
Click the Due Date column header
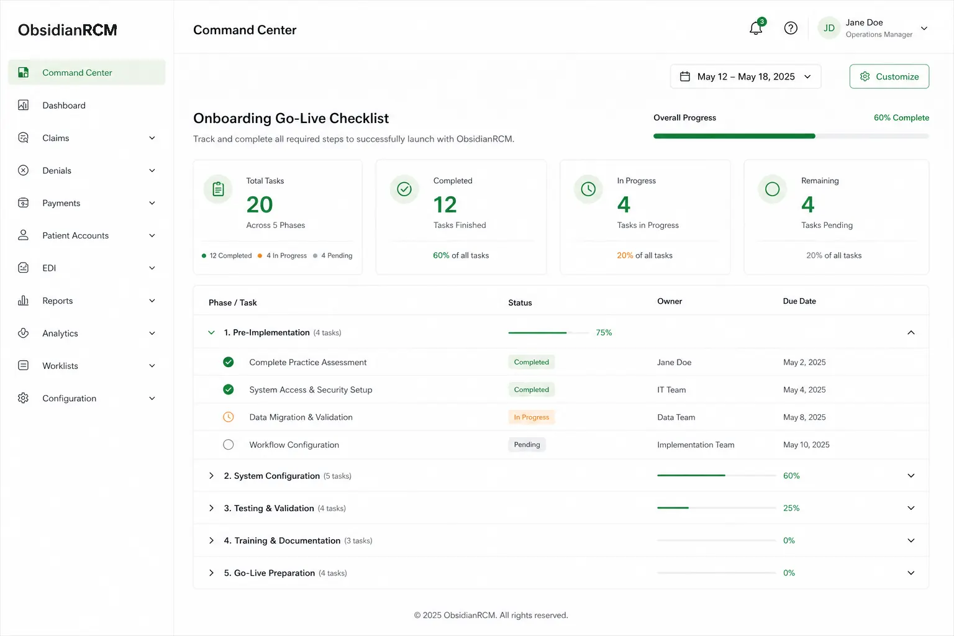[799, 301]
